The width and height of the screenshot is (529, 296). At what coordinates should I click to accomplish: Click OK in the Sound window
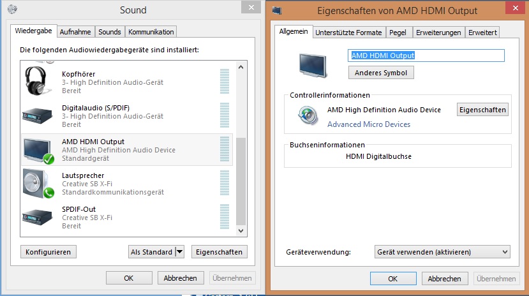click(129, 278)
